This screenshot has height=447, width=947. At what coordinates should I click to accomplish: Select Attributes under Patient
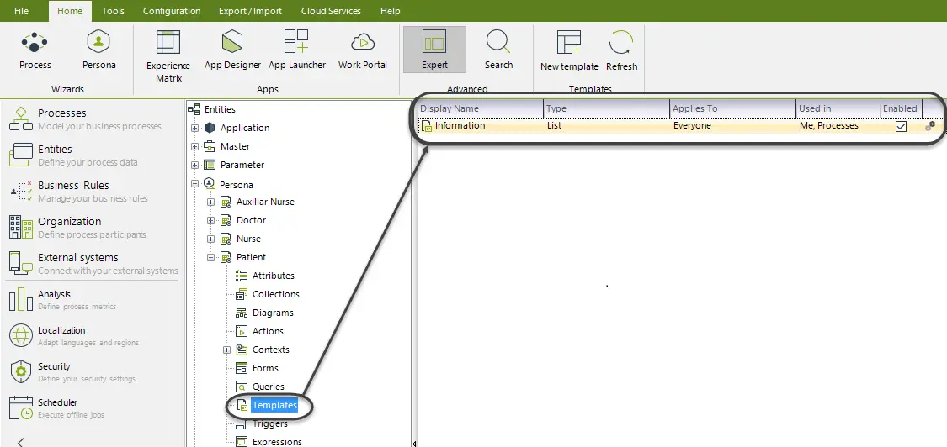coord(273,276)
